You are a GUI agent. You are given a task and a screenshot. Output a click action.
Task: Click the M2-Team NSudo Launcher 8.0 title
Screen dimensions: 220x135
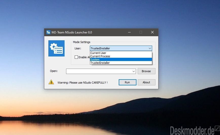(72, 32)
